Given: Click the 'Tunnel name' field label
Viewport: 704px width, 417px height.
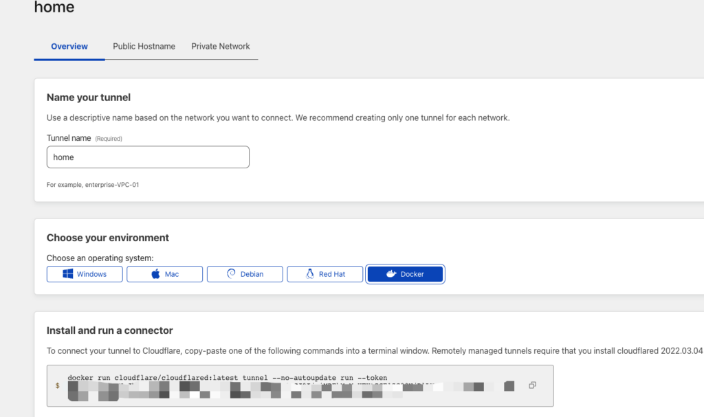Looking at the screenshot, I should 69,138.
